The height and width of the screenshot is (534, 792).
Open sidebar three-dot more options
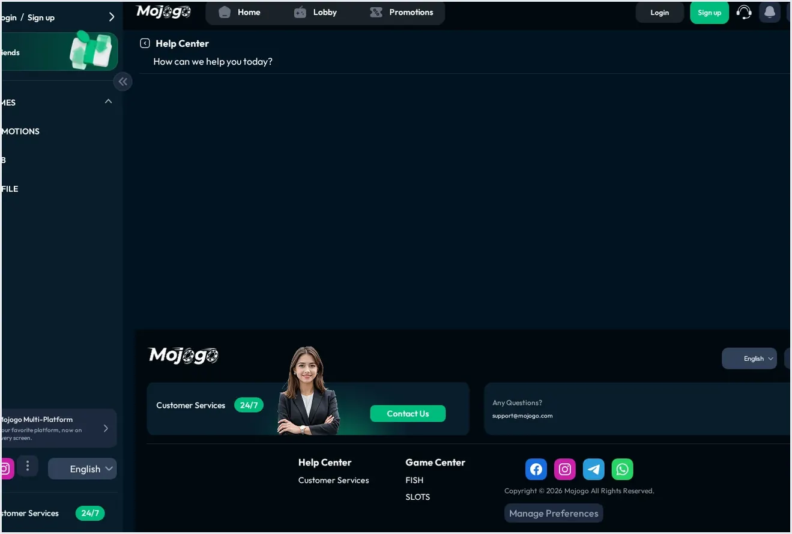28,466
